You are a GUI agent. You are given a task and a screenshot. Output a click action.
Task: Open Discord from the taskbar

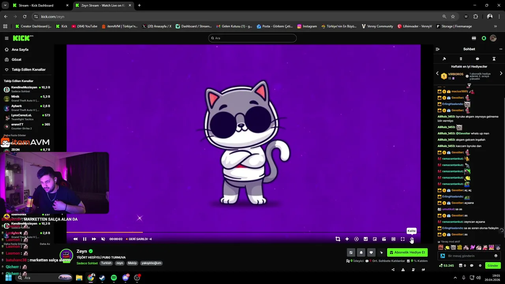pyautogui.click(x=125, y=278)
